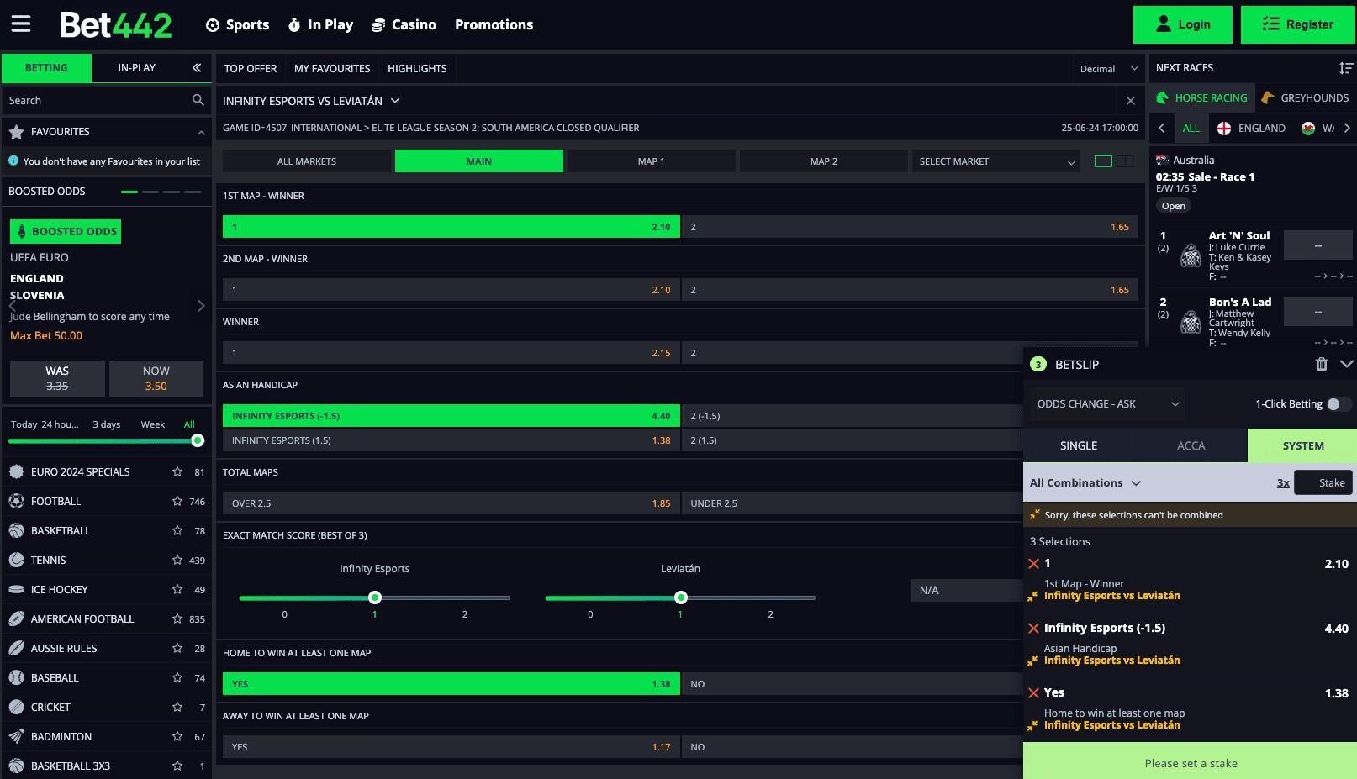Select Art 'N' Soul odds box
1357x779 pixels.
[1317, 245]
